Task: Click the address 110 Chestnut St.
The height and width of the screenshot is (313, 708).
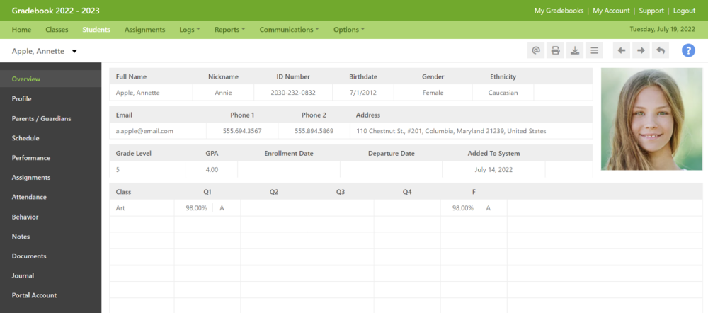Action: pyautogui.click(x=451, y=131)
